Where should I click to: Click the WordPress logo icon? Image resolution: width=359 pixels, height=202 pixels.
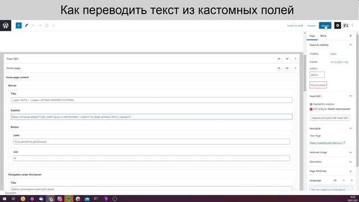point(6,25)
